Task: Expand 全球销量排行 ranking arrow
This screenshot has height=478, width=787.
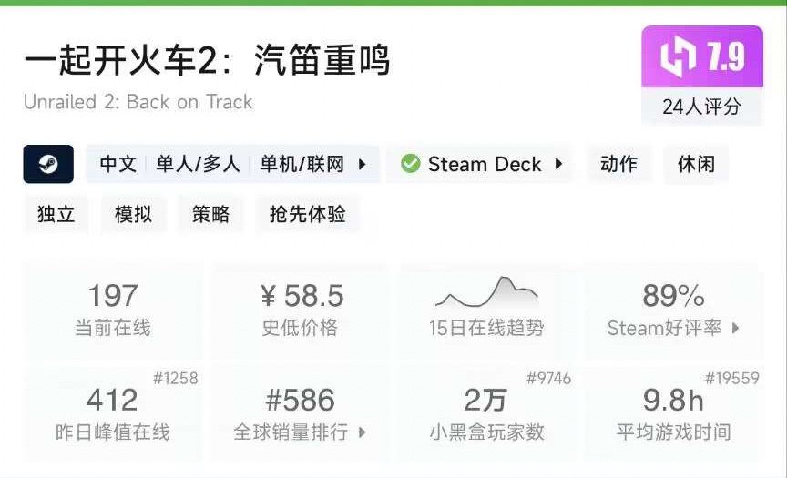Action: point(362,432)
